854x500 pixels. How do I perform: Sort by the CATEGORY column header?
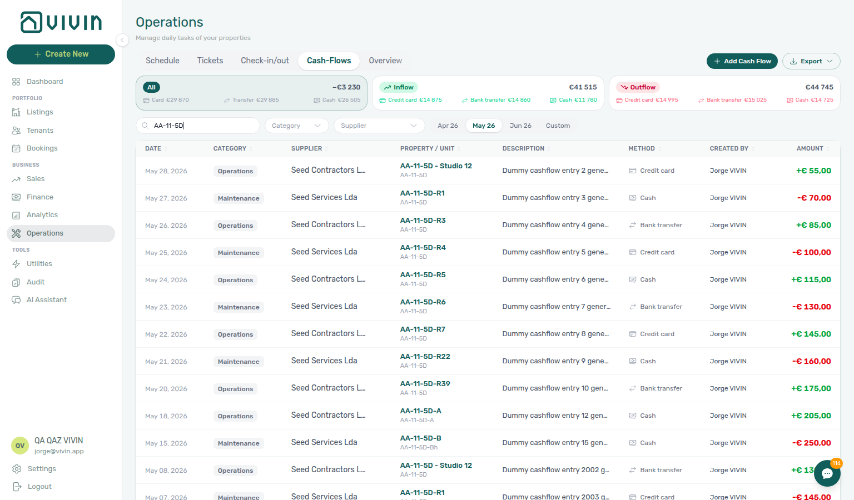(232, 148)
